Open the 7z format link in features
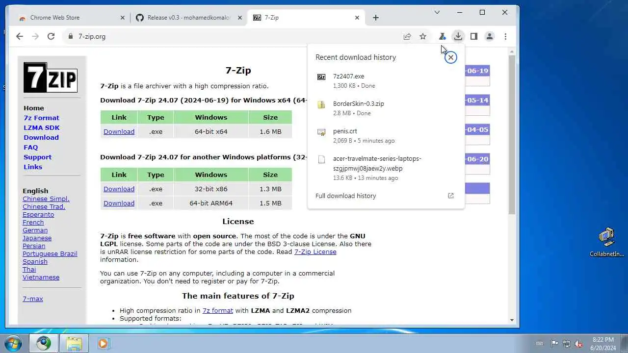Screen dimensions: 628x353 (218, 310)
